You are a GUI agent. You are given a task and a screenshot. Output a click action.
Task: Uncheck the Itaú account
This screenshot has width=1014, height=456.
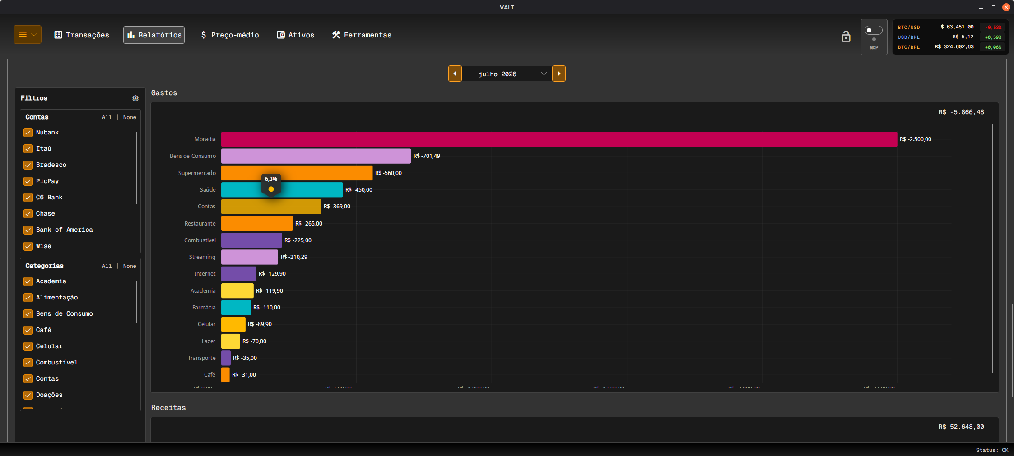tap(28, 149)
